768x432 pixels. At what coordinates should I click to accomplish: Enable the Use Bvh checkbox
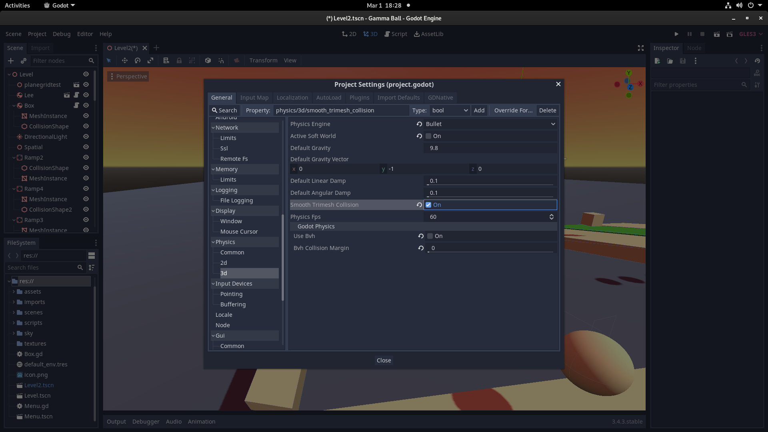(x=429, y=236)
